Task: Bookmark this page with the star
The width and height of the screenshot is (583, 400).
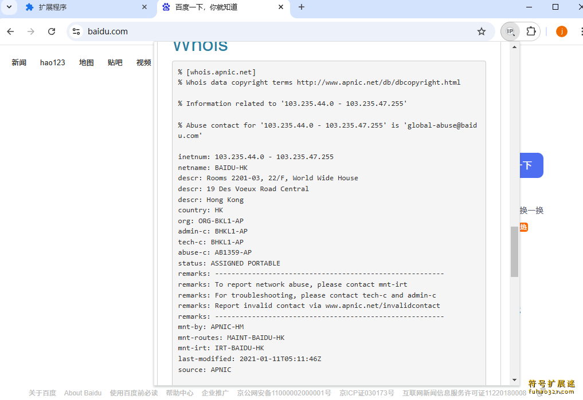Action: point(482,31)
